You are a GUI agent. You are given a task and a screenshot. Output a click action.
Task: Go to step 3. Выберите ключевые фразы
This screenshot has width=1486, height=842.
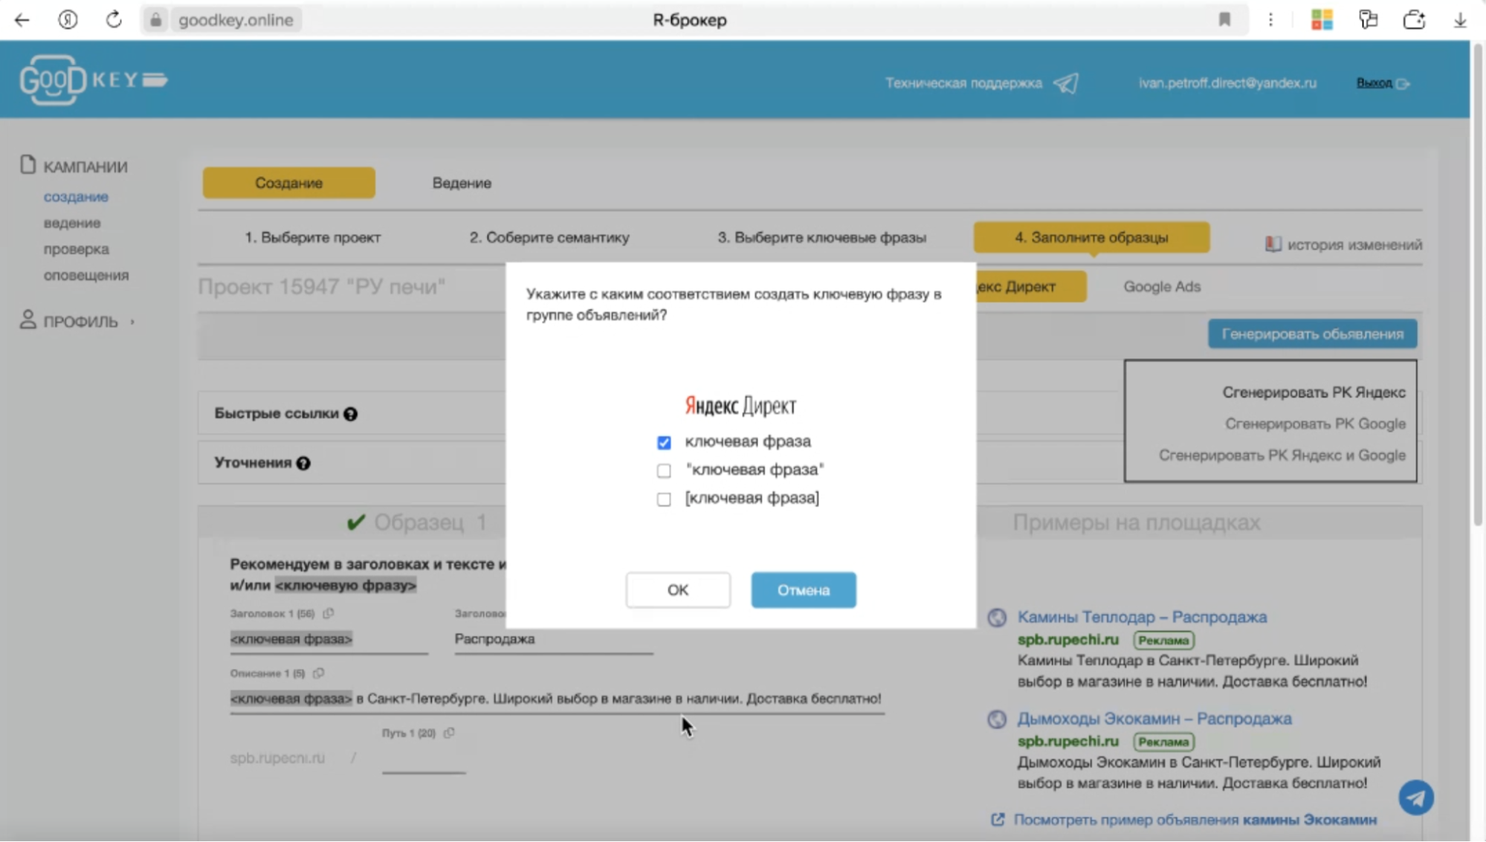point(821,238)
